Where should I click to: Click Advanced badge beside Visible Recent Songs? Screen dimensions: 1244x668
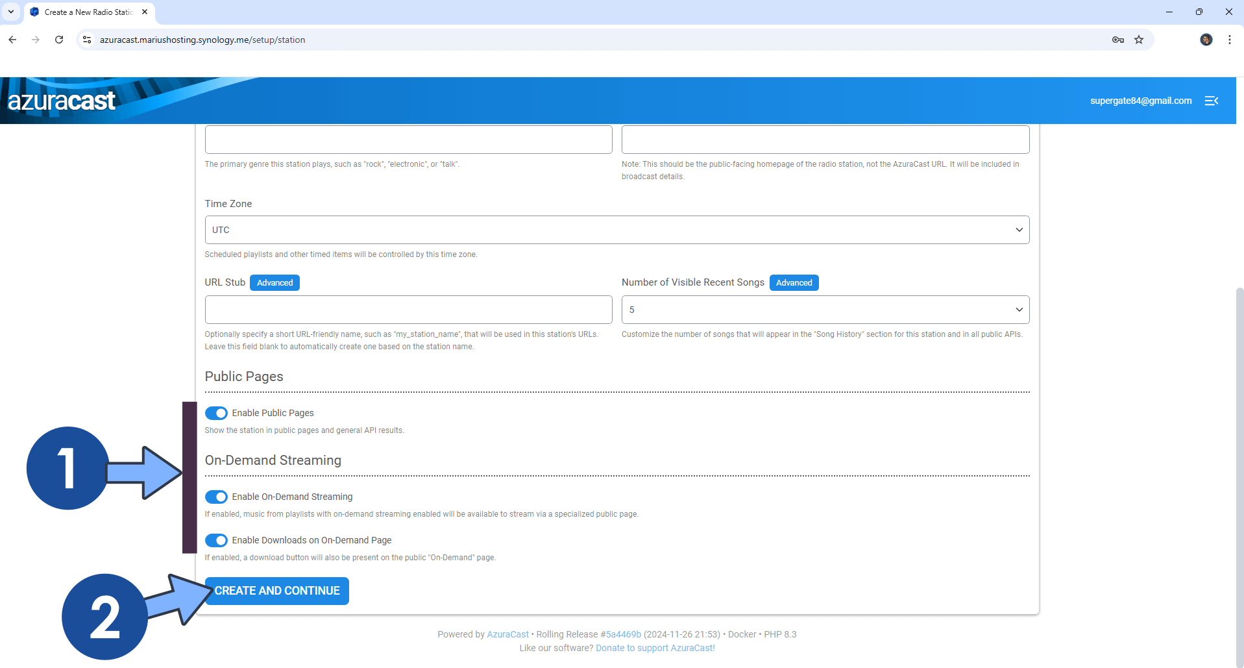coord(794,282)
